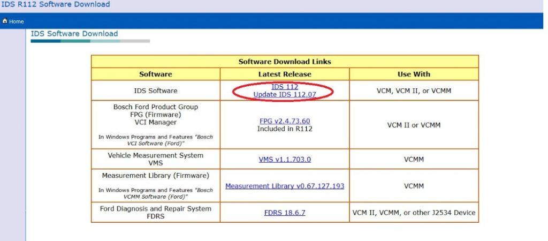The height and width of the screenshot is (241, 548).
Task: Select 'Measurement Library (Firmware)' text
Action: tap(156, 176)
